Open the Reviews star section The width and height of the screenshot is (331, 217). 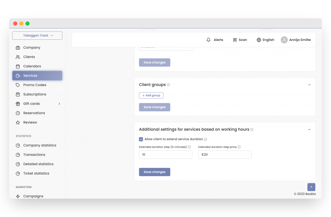point(30,122)
